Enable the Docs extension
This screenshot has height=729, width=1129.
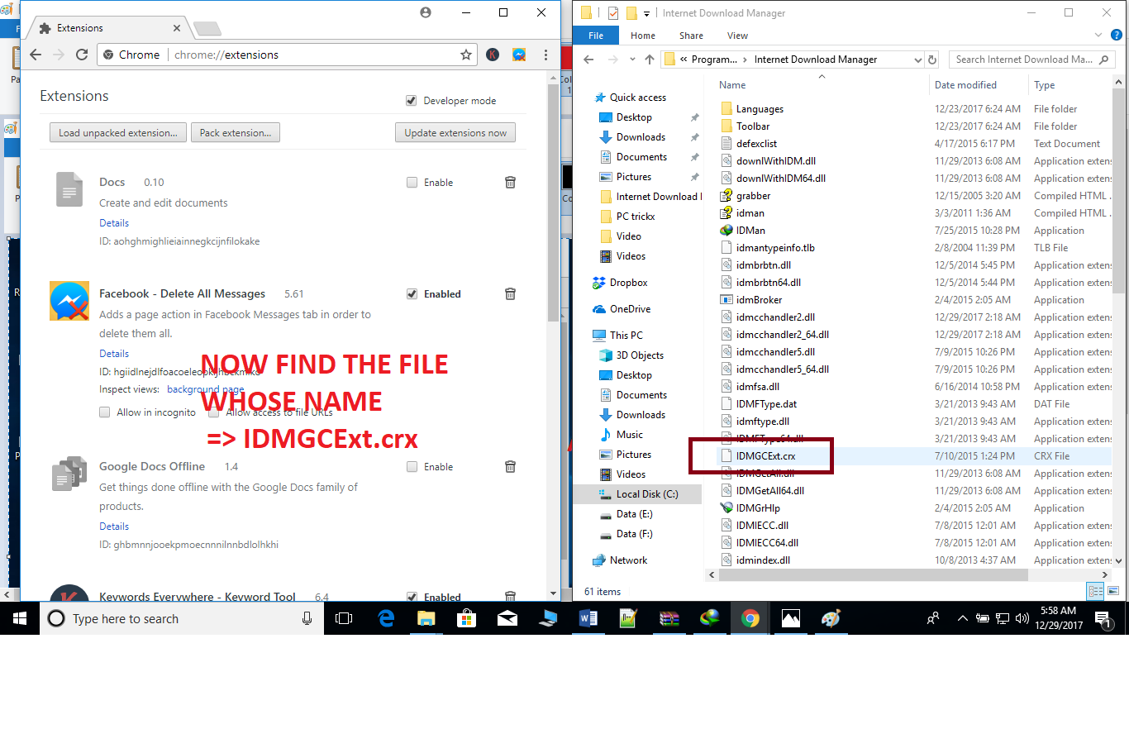coord(411,182)
